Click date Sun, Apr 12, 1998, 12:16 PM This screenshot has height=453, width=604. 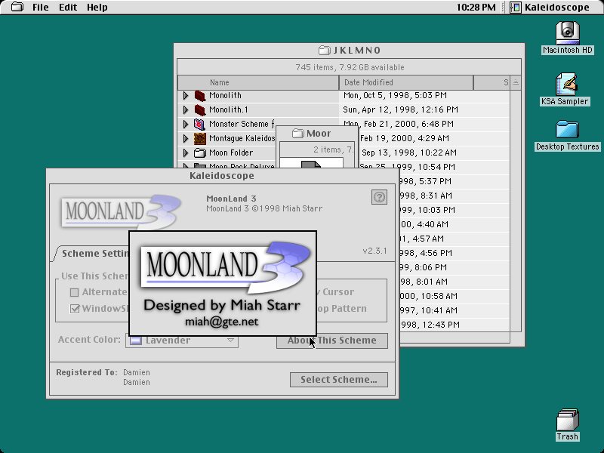click(x=400, y=109)
